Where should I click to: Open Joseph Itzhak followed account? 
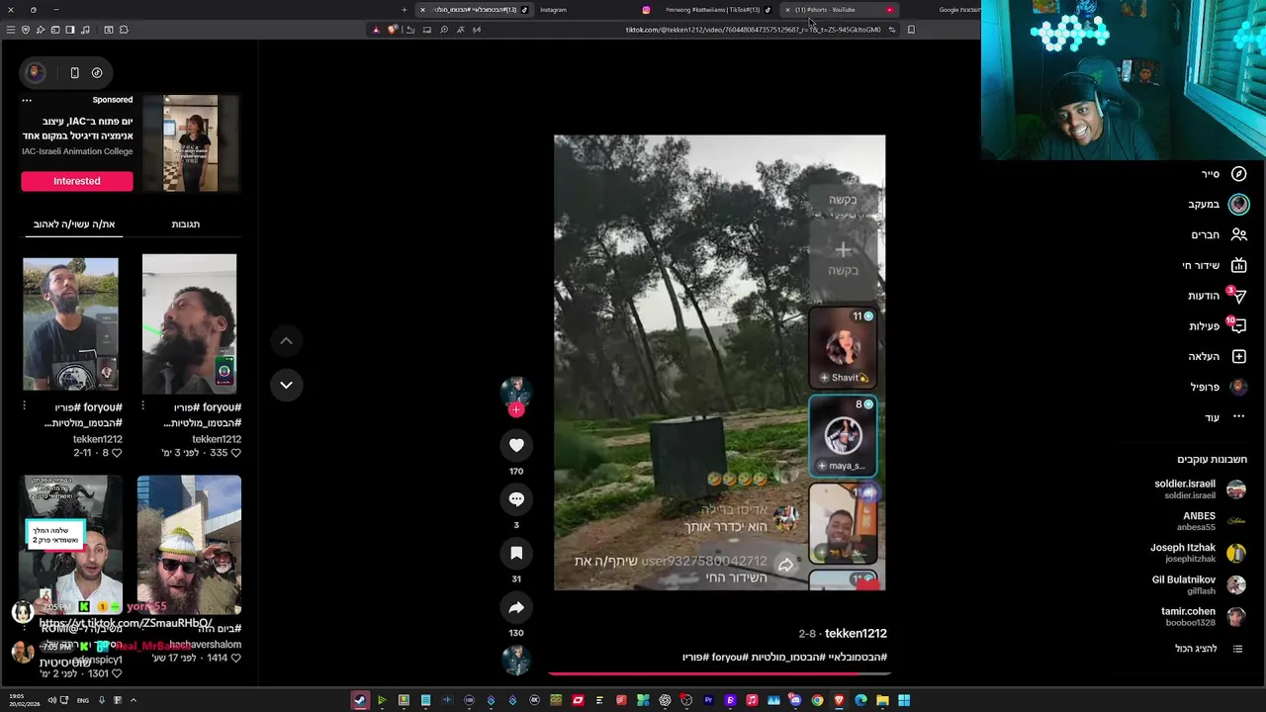pos(1197,553)
